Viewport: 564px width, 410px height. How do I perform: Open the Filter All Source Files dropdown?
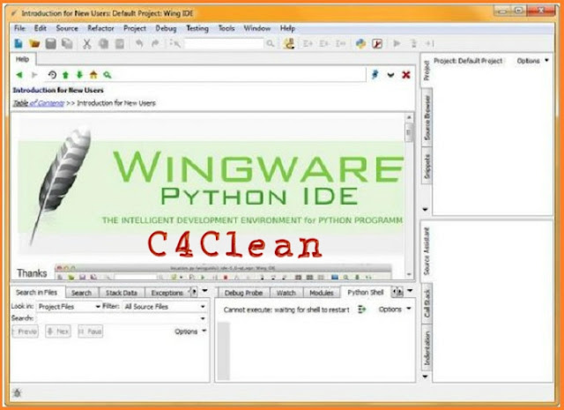(165, 307)
